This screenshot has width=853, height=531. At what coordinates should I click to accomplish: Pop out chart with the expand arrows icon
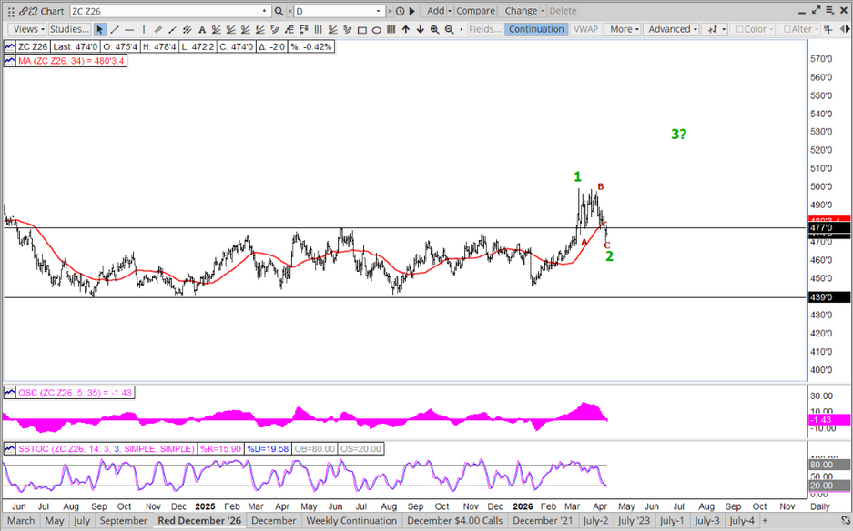(816, 10)
